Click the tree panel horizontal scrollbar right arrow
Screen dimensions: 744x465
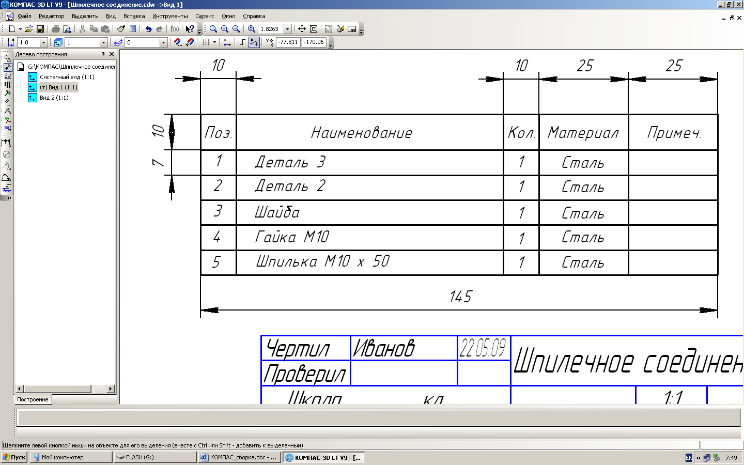111,389
